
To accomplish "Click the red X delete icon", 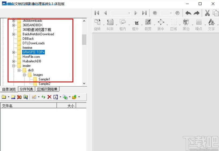I will point(49,97).
